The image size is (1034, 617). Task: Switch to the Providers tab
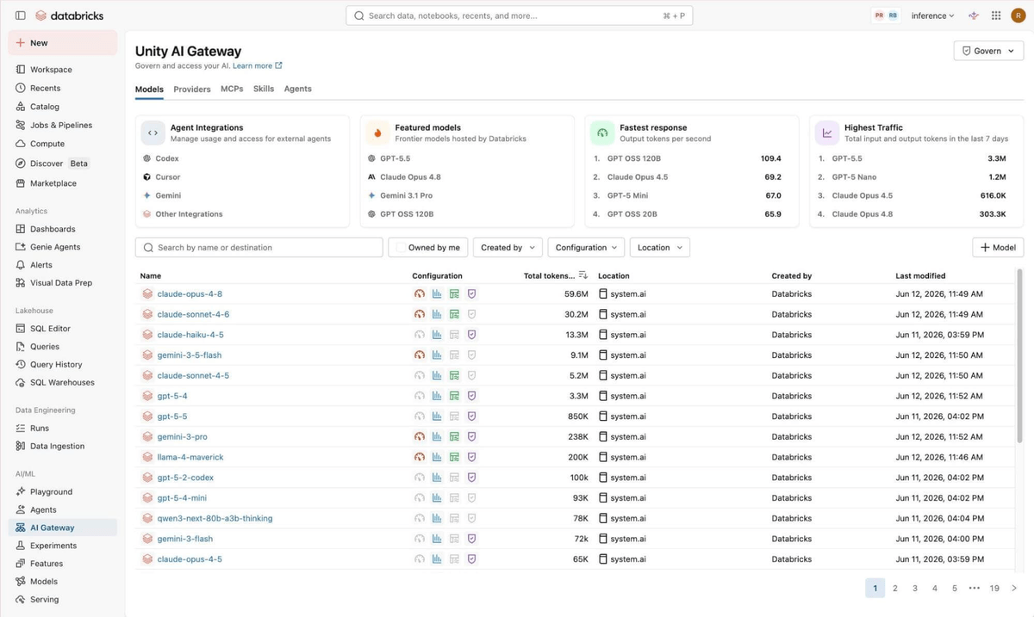click(x=192, y=89)
